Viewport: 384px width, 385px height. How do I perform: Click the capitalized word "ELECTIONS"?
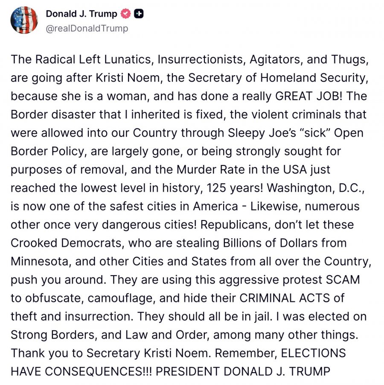(313, 353)
